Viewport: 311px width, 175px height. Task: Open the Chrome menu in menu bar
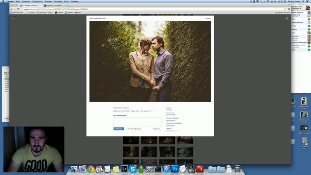click(10, 1)
